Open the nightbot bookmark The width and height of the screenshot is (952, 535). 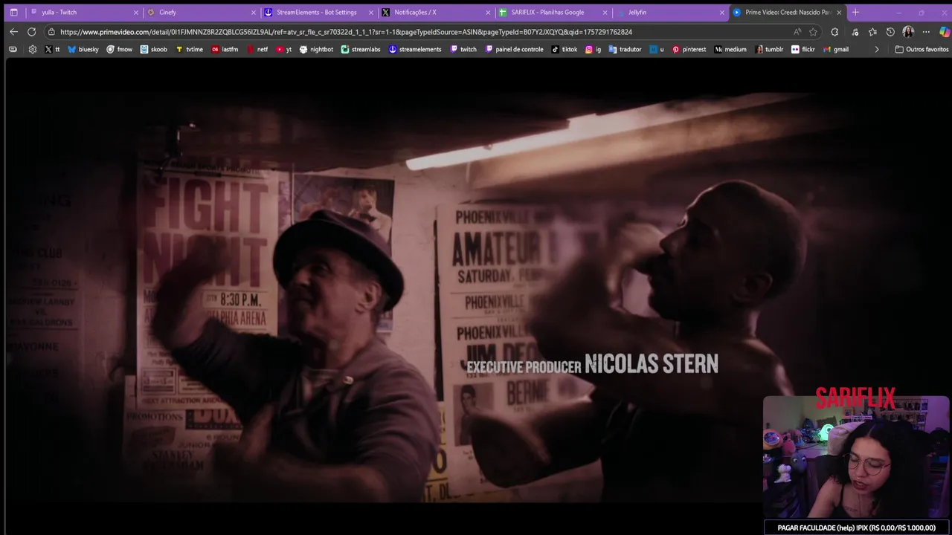point(316,49)
